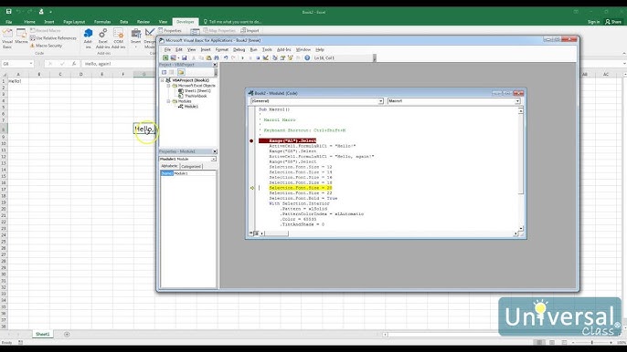Switch to the Formulas ribbon tab
This screenshot has height=352, width=627.
point(102,22)
